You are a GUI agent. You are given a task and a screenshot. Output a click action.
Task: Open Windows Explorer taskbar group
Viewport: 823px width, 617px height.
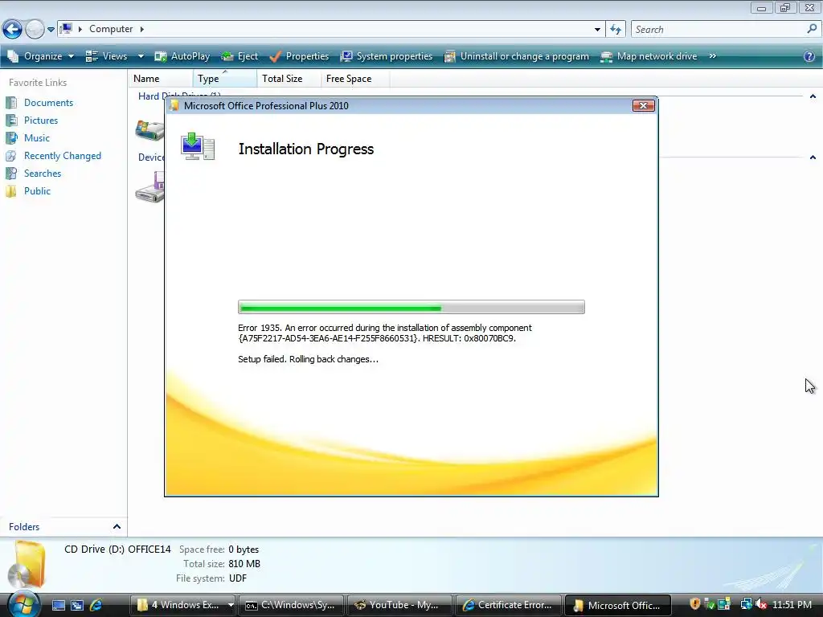182,606
